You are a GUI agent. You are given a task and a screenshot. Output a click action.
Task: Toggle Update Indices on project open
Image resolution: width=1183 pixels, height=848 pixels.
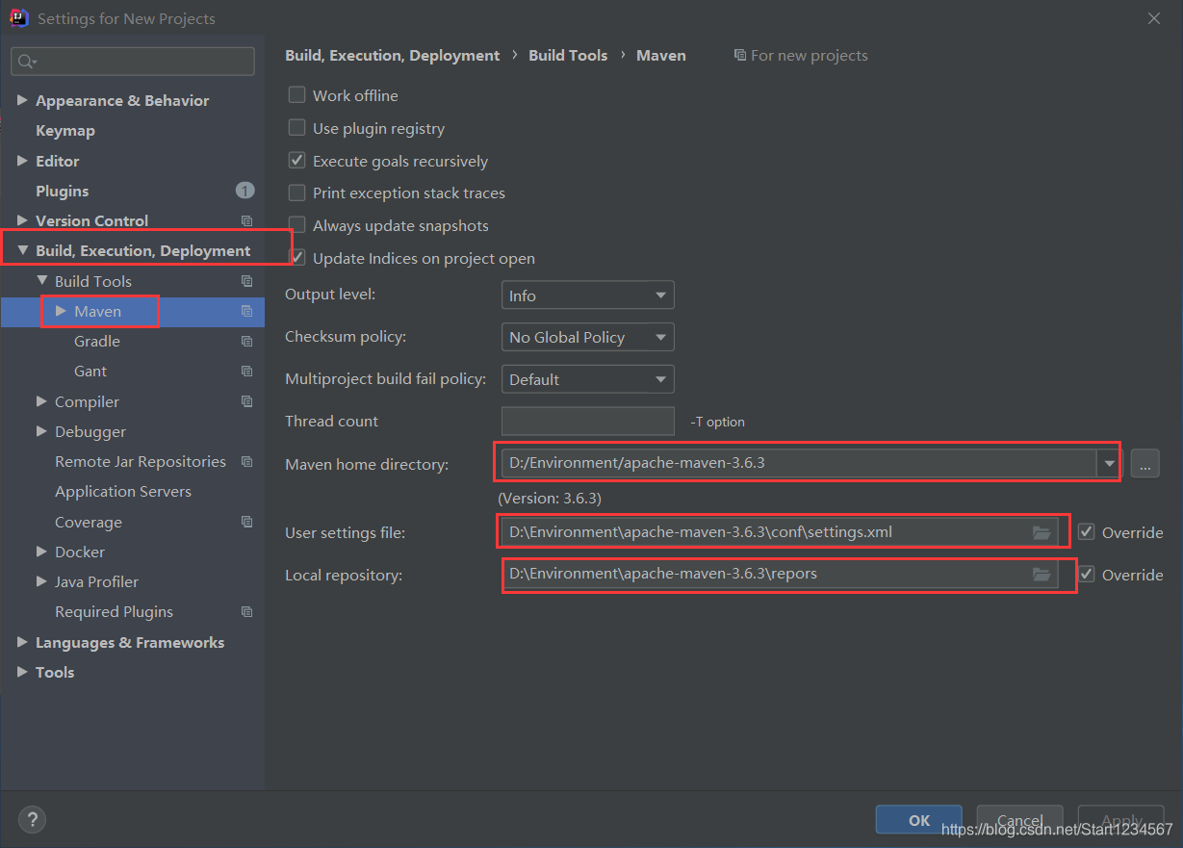296,258
